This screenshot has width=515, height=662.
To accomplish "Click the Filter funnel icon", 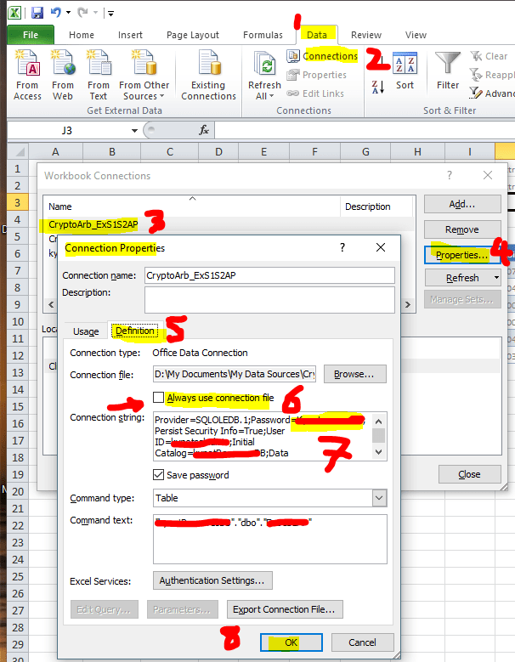I will [x=448, y=64].
